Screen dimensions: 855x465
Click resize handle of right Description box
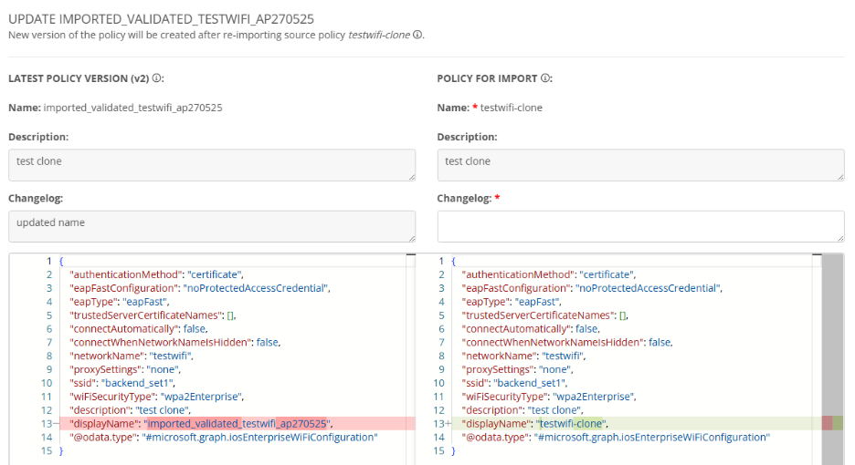click(839, 176)
